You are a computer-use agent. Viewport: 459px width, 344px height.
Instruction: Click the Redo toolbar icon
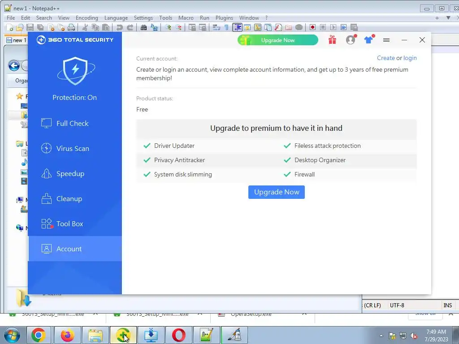point(130,27)
